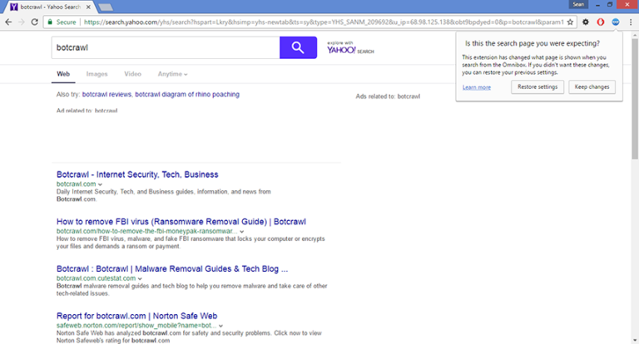Click the browser forward arrow
The width and height of the screenshot is (639, 344).
pyautogui.click(x=22, y=22)
